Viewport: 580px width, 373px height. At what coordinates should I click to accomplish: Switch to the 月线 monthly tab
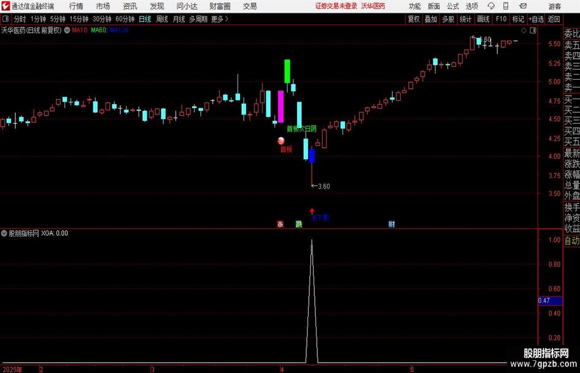point(179,19)
